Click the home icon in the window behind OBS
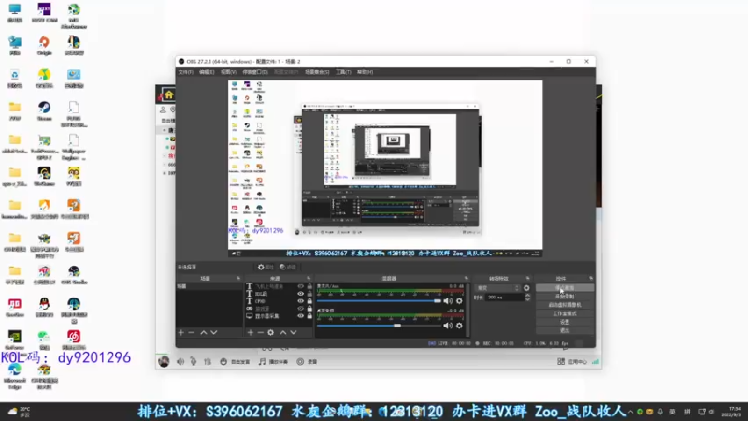This screenshot has width=748, height=421. (169, 94)
